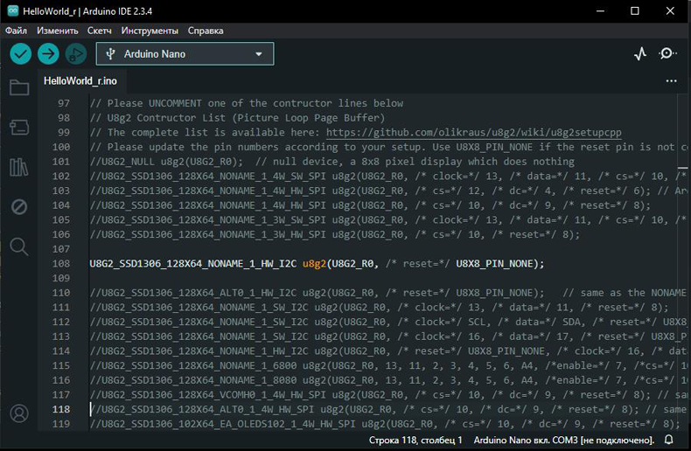Open the Sketchbook folder panel

(x=19, y=87)
